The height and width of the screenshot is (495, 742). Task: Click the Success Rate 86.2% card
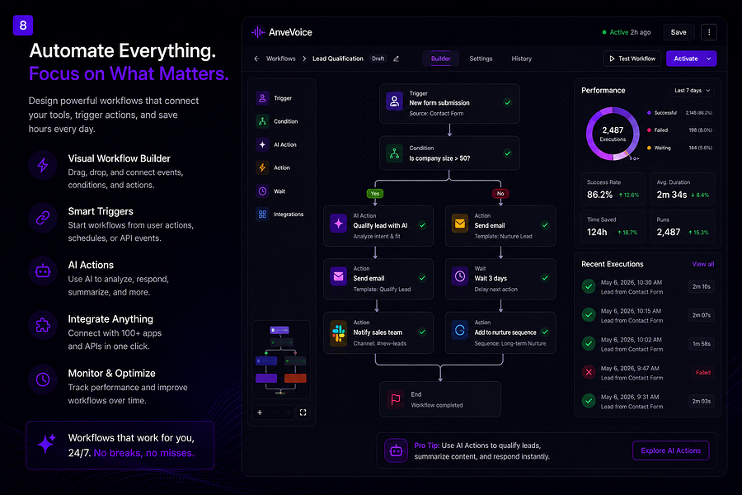613,189
